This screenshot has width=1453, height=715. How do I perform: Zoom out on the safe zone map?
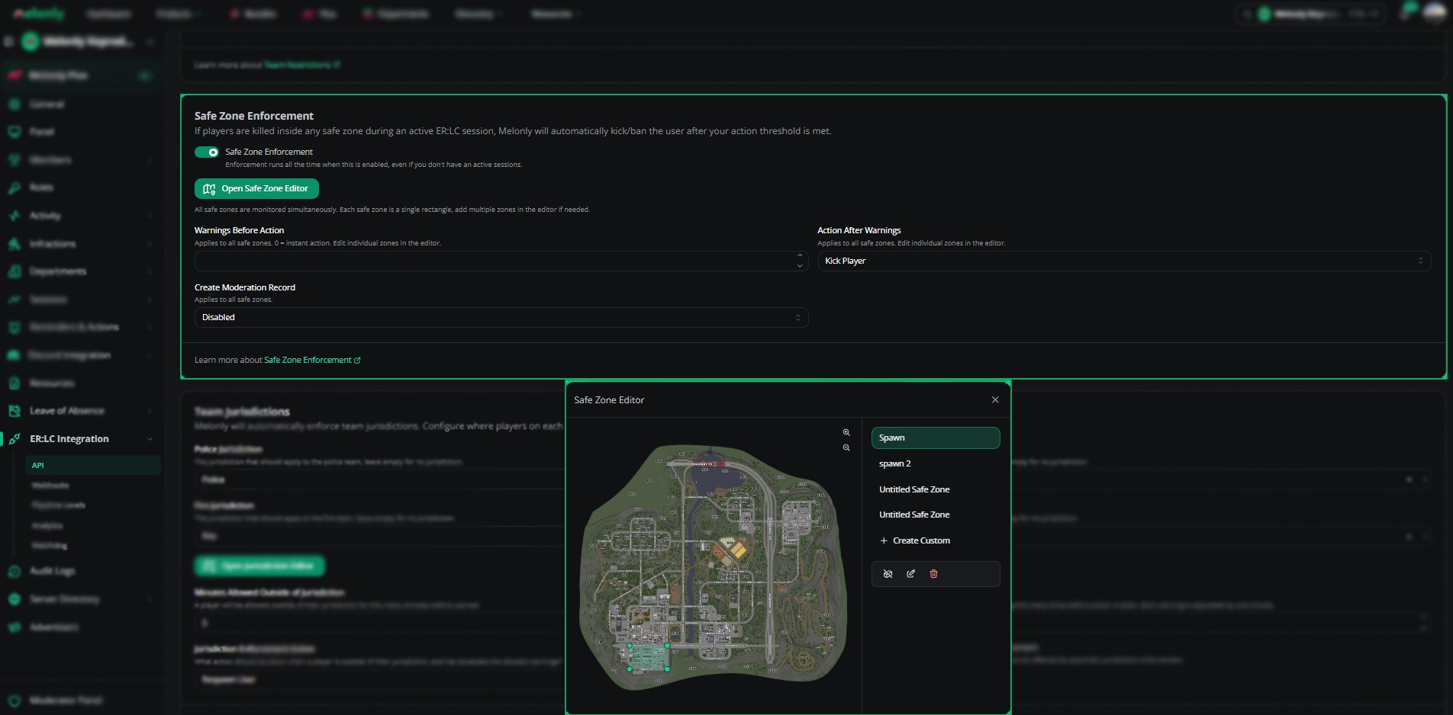point(846,447)
